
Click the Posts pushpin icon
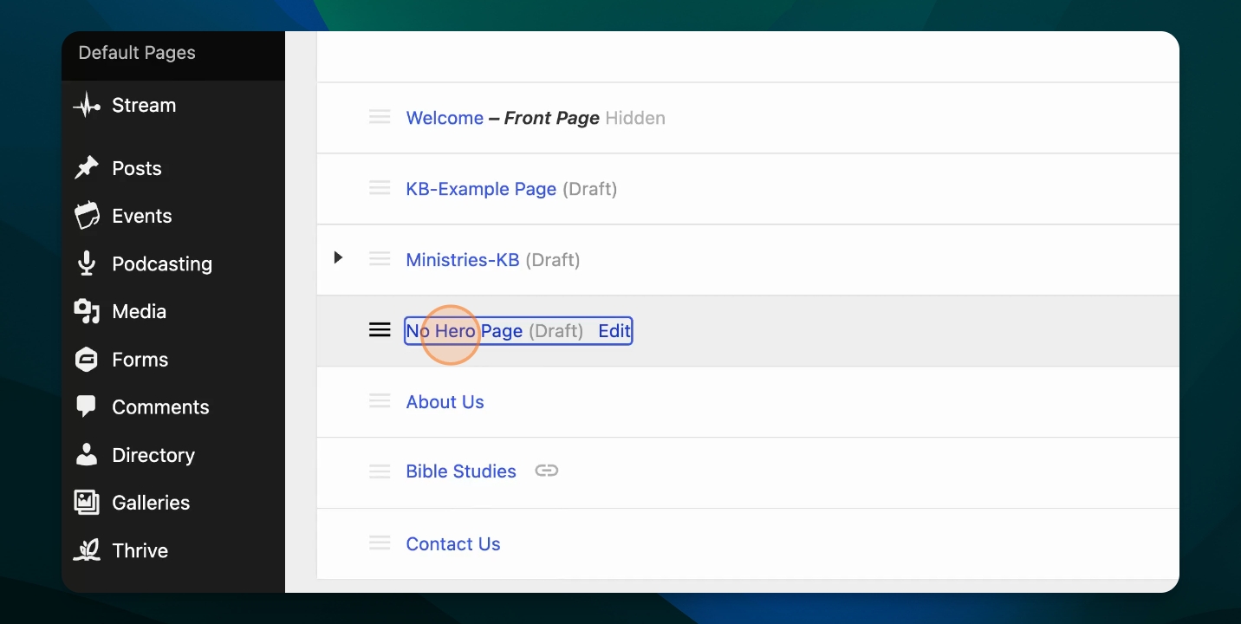(x=87, y=168)
